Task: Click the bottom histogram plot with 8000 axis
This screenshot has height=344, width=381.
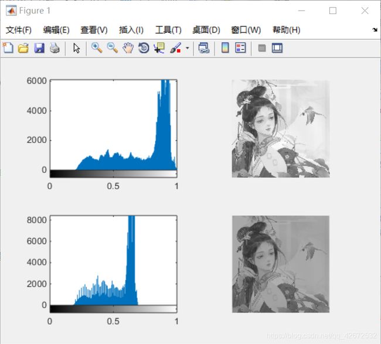Action: coord(114,260)
